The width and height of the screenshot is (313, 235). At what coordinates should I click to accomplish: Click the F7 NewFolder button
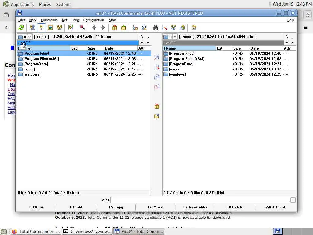195,207
